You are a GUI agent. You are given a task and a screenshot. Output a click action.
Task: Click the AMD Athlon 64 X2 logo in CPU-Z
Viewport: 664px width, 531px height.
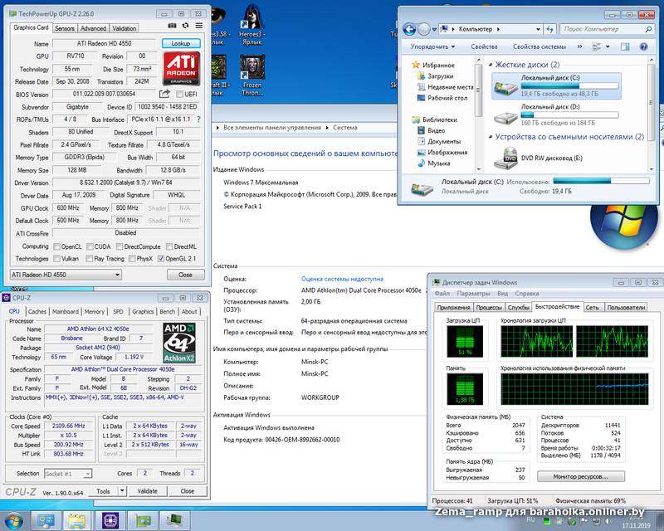[x=179, y=343]
